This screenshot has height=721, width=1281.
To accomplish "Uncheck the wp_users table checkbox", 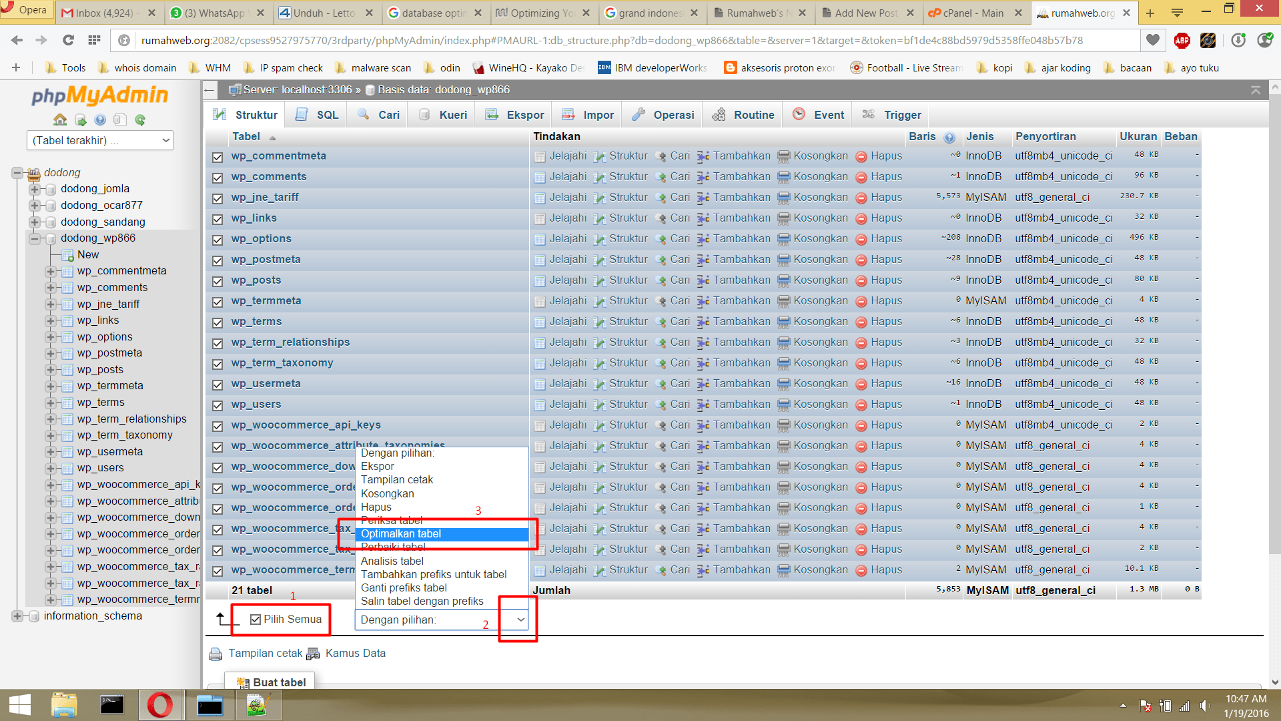I will pos(218,406).
